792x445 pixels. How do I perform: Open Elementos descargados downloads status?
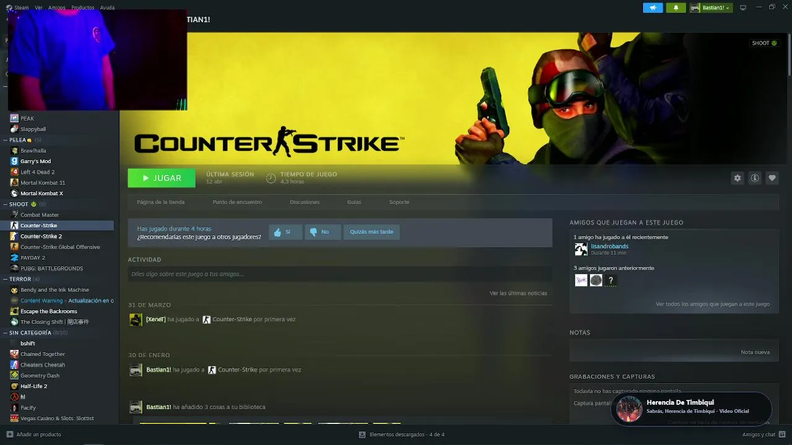click(402, 434)
